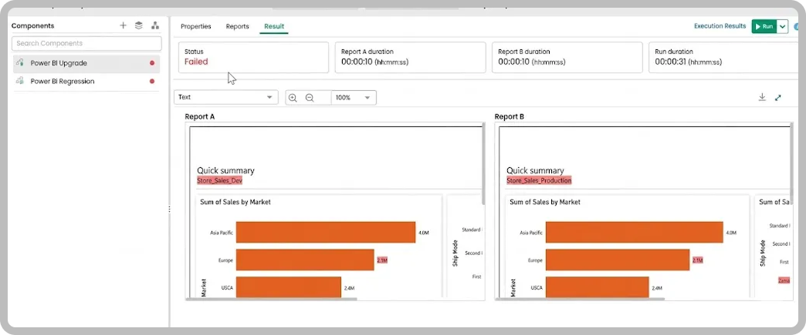Click the Europe bar in Report B

tap(618, 260)
